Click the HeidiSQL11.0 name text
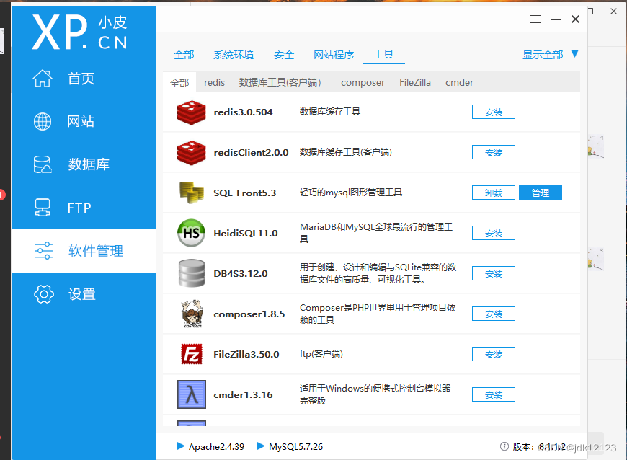 point(246,233)
